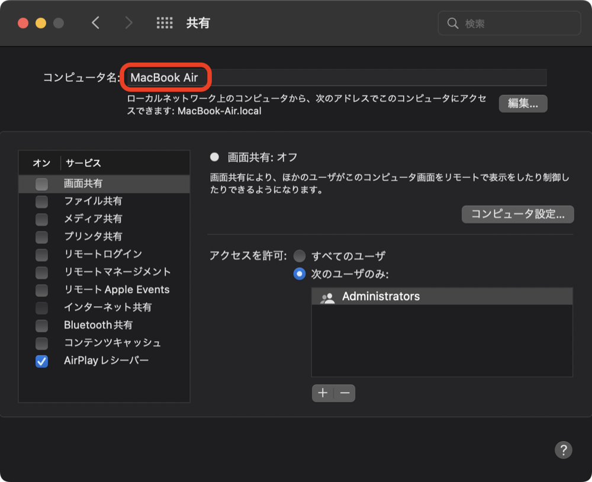Select the ファイル共有 service row

click(x=104, y=201)
